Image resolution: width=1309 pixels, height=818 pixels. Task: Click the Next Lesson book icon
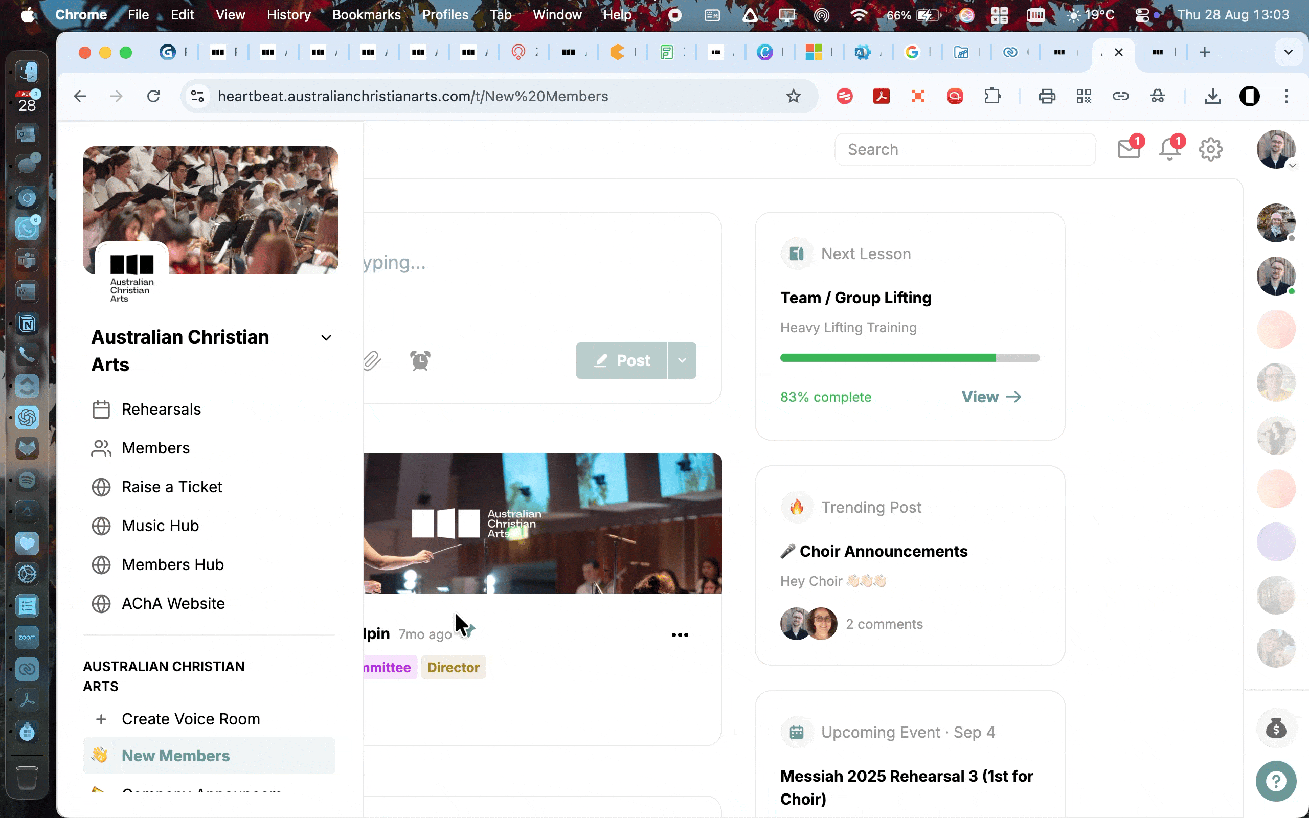pyautogui.click(x=797, y=254)
